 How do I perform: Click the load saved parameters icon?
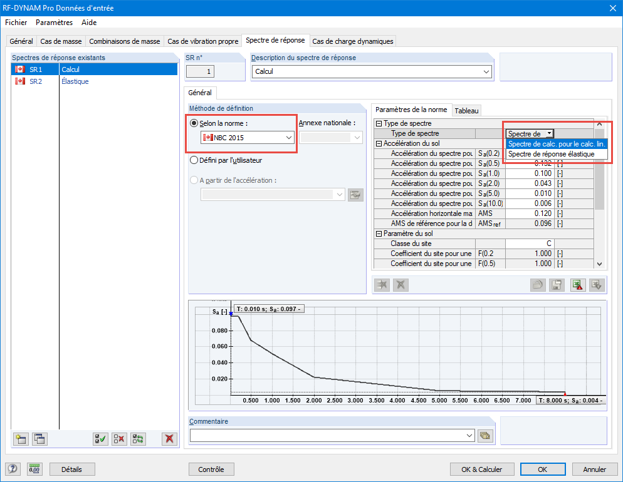coord(538,285)
